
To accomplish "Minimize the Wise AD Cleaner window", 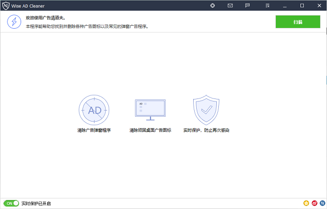I will [x=285, y=6].
